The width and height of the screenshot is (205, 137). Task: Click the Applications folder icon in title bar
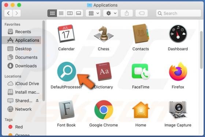pos(90,5)
